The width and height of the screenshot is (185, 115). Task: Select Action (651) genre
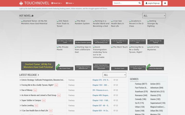(155, 84)
